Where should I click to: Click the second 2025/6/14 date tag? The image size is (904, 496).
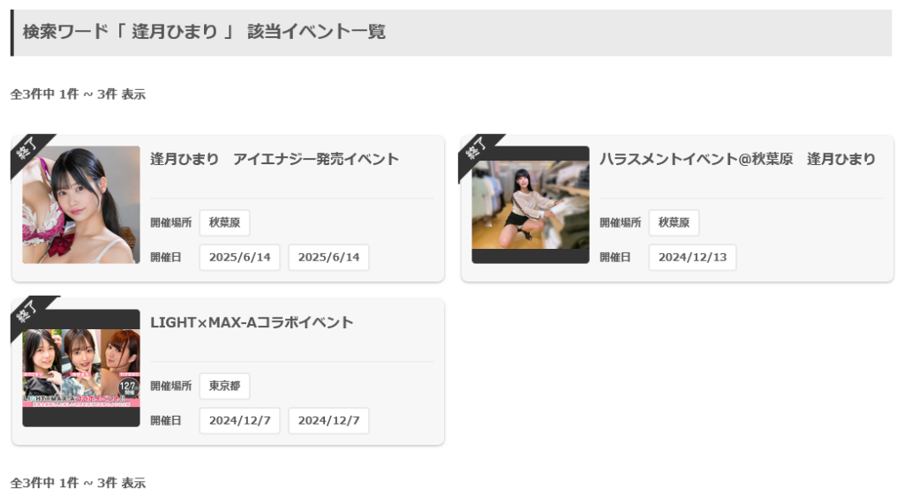(328, 257)
